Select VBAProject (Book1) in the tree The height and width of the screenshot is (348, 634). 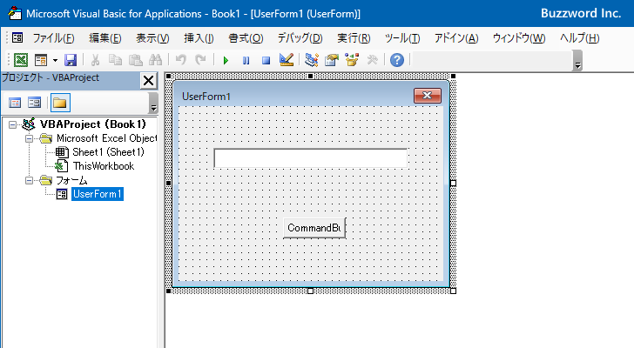coord(92,124)
